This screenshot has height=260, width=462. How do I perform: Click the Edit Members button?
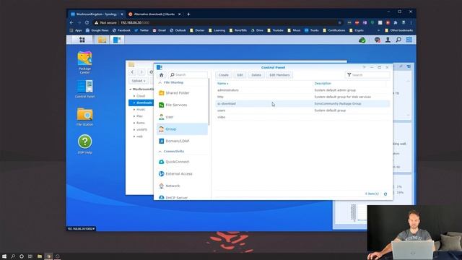coord(279,75)
